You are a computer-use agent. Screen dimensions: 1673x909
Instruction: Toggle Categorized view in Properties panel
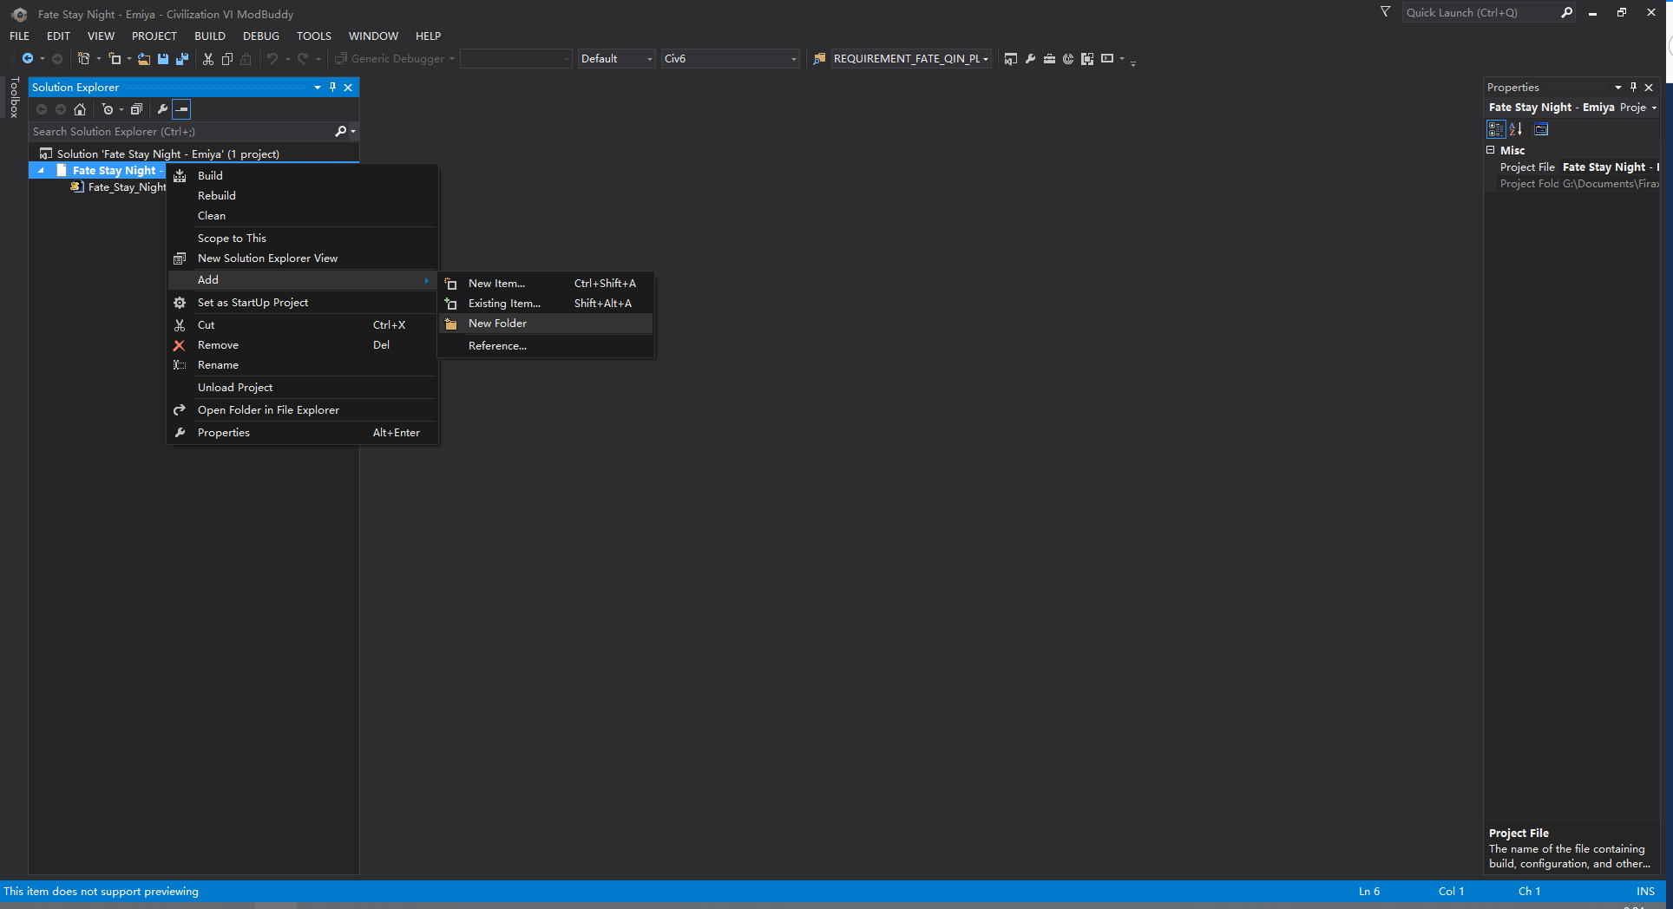point(1496,129)
